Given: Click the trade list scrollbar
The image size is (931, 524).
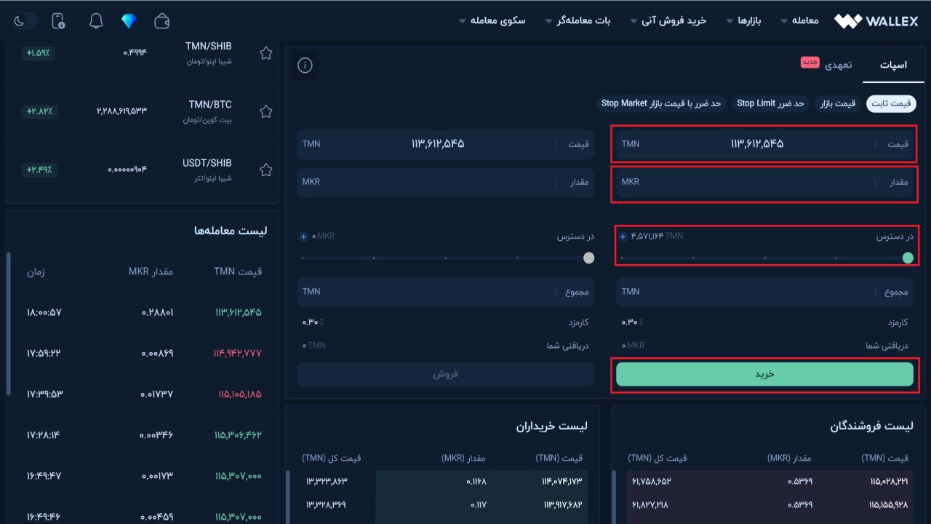Looking at the screenshot, I should point(9,324).
